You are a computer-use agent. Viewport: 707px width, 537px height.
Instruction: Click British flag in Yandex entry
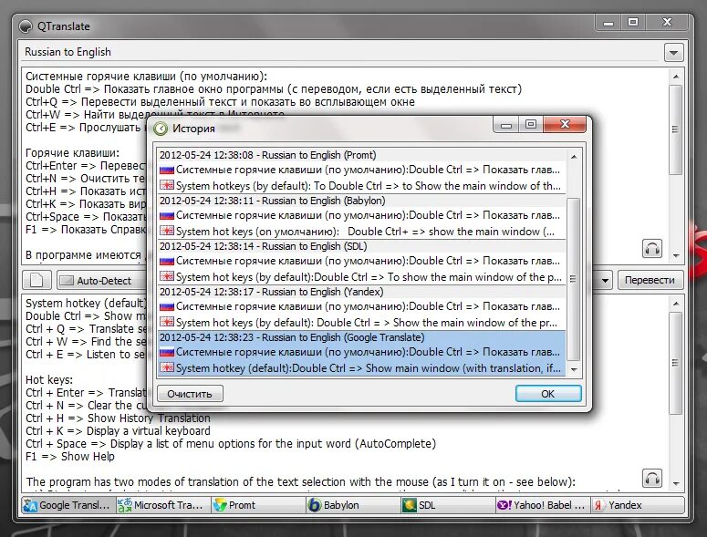pyautogui.click(x=167, y=322)
